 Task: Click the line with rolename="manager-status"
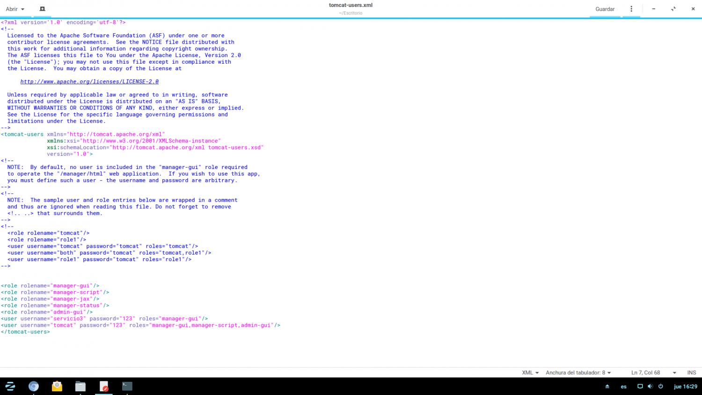(x=55, y=305)
